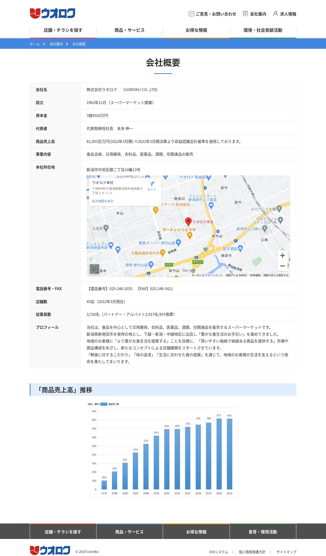
Task: Click the person icon beside 求人情報
Action: tap(275, 14)
